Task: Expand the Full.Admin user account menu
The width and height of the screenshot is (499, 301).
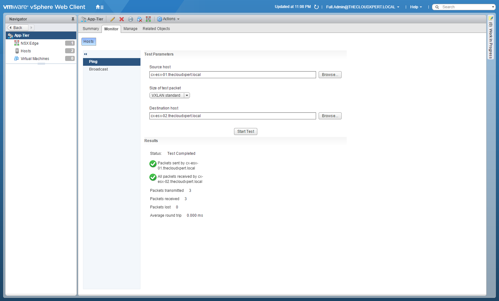Action: (x=362, y=7)
